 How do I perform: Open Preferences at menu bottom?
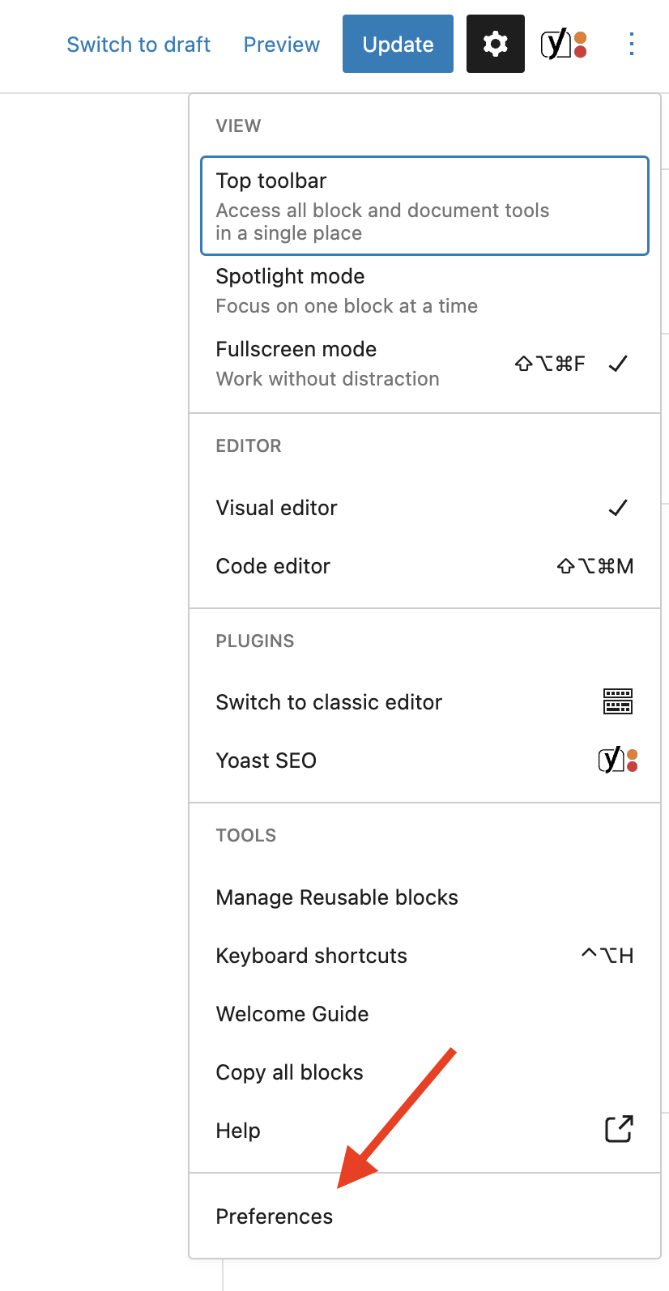click(424, 1216)
